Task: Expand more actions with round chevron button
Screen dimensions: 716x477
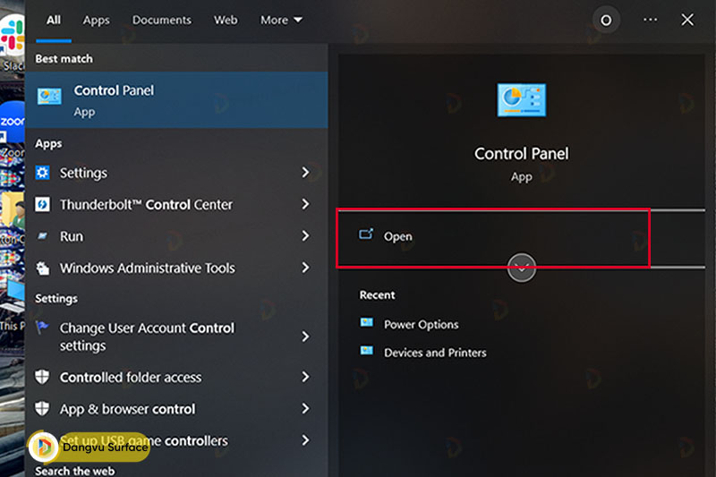Action: [522, 268]
